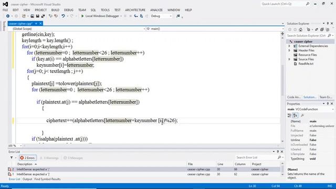Click the New Project toolbar icon
Screen dimensions: 336x189
[24, 16]
